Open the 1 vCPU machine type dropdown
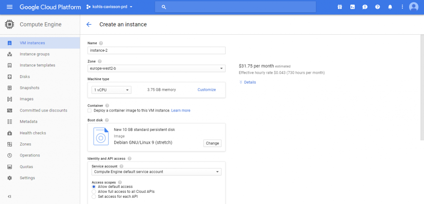Screen dimensions: 424x204 click(111, 90)
